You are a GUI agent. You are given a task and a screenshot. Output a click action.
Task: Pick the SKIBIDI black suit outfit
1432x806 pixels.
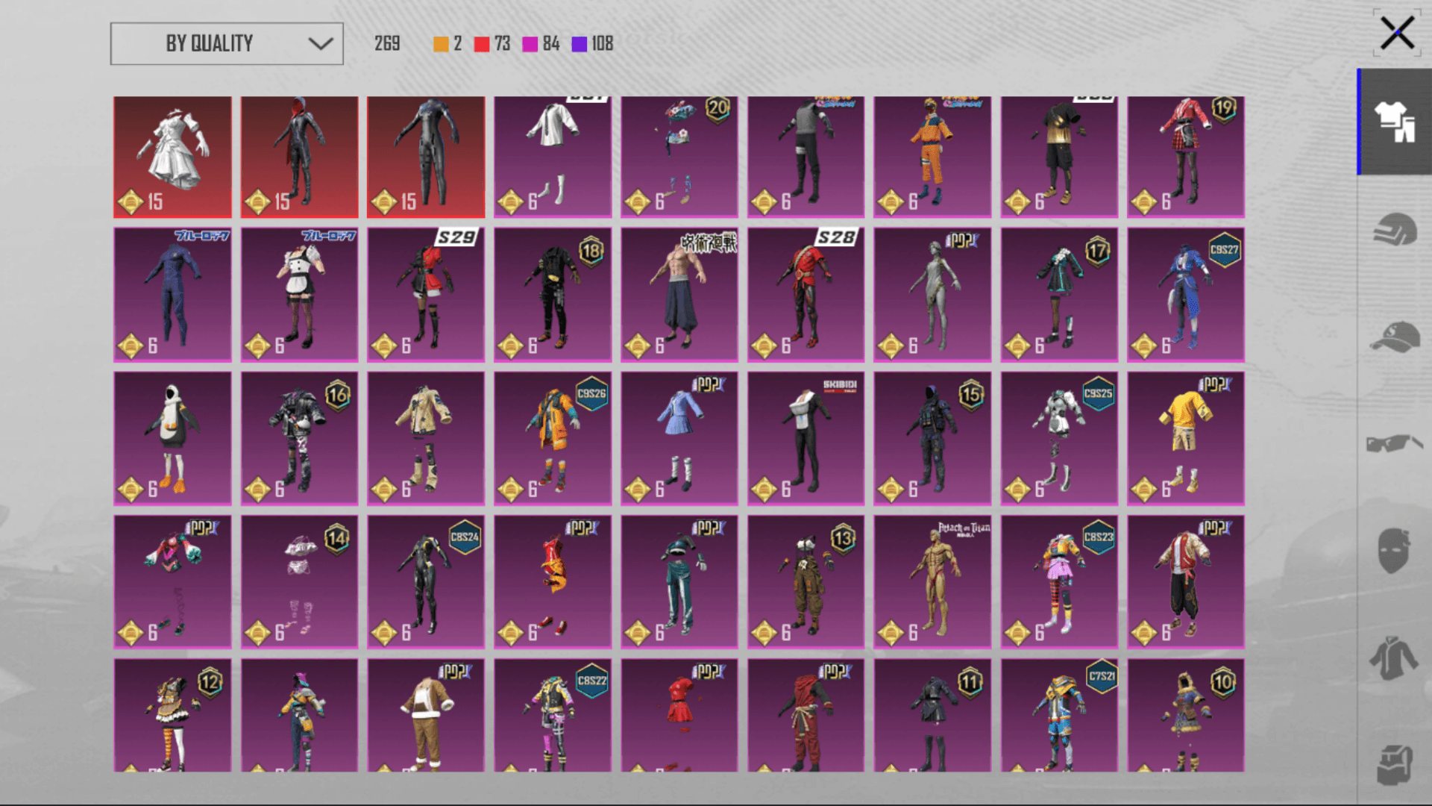click(805, 438)
